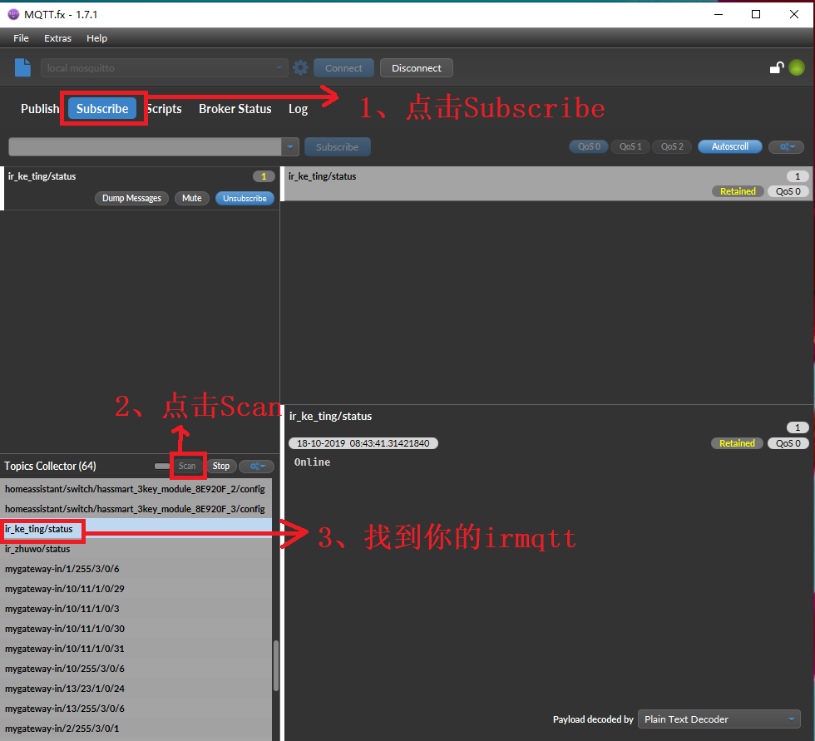The width and height of the screenshot is (815, 741).
Task: Click the yellow message count badge on subscription
Action: point(264,176)
